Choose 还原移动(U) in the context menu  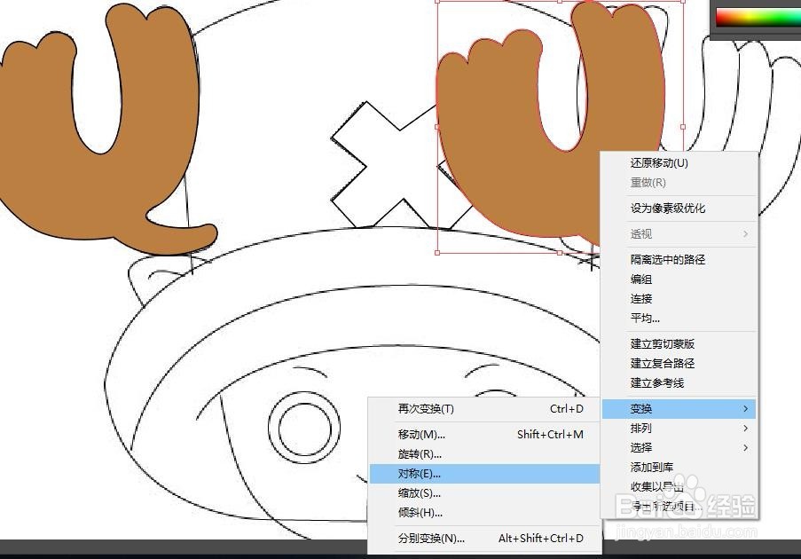[679, 163]
